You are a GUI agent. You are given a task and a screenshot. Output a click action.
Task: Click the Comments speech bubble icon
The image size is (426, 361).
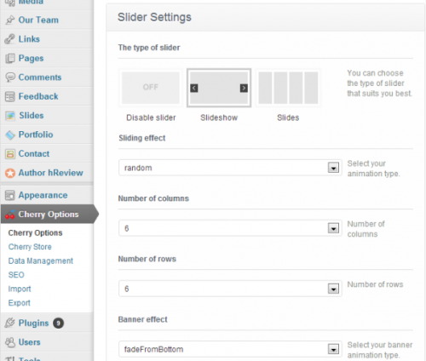tap(10, 77)
